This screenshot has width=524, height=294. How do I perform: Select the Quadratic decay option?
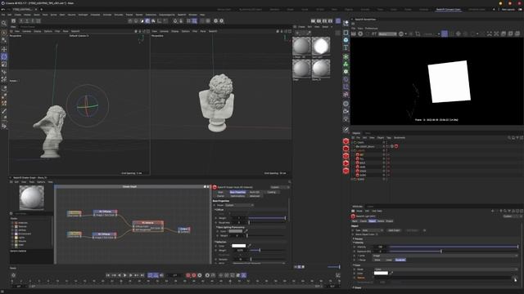pyautogui.click(x=400, y=260)
